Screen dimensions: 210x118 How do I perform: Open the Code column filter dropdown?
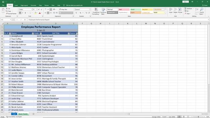(41, 33)
